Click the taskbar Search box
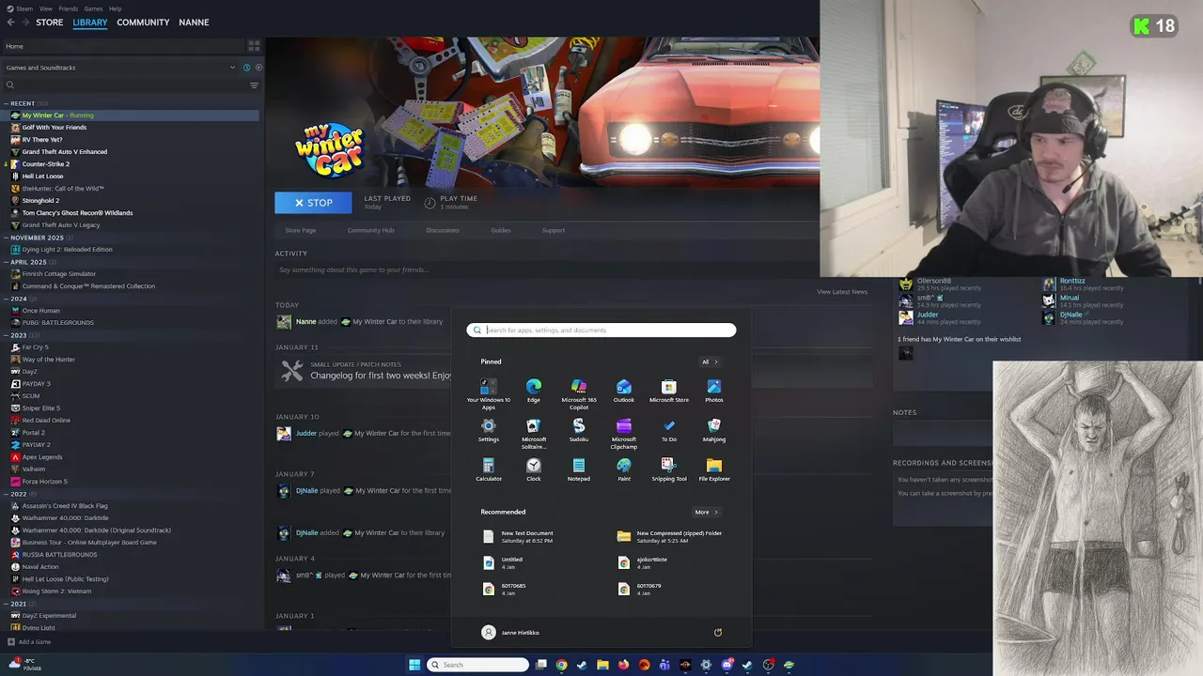This screenshot has height=676, width=1203. pos(477,665)
